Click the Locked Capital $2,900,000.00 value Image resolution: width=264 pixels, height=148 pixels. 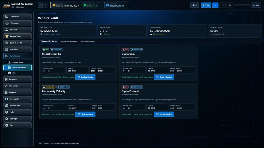pyautogui.click(x=160, y=31)
